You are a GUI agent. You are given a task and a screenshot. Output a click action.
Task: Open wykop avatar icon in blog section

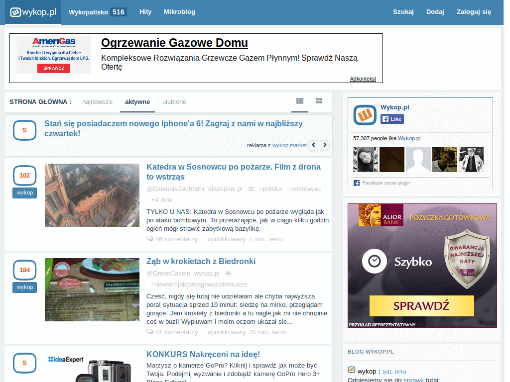[351, 370]
